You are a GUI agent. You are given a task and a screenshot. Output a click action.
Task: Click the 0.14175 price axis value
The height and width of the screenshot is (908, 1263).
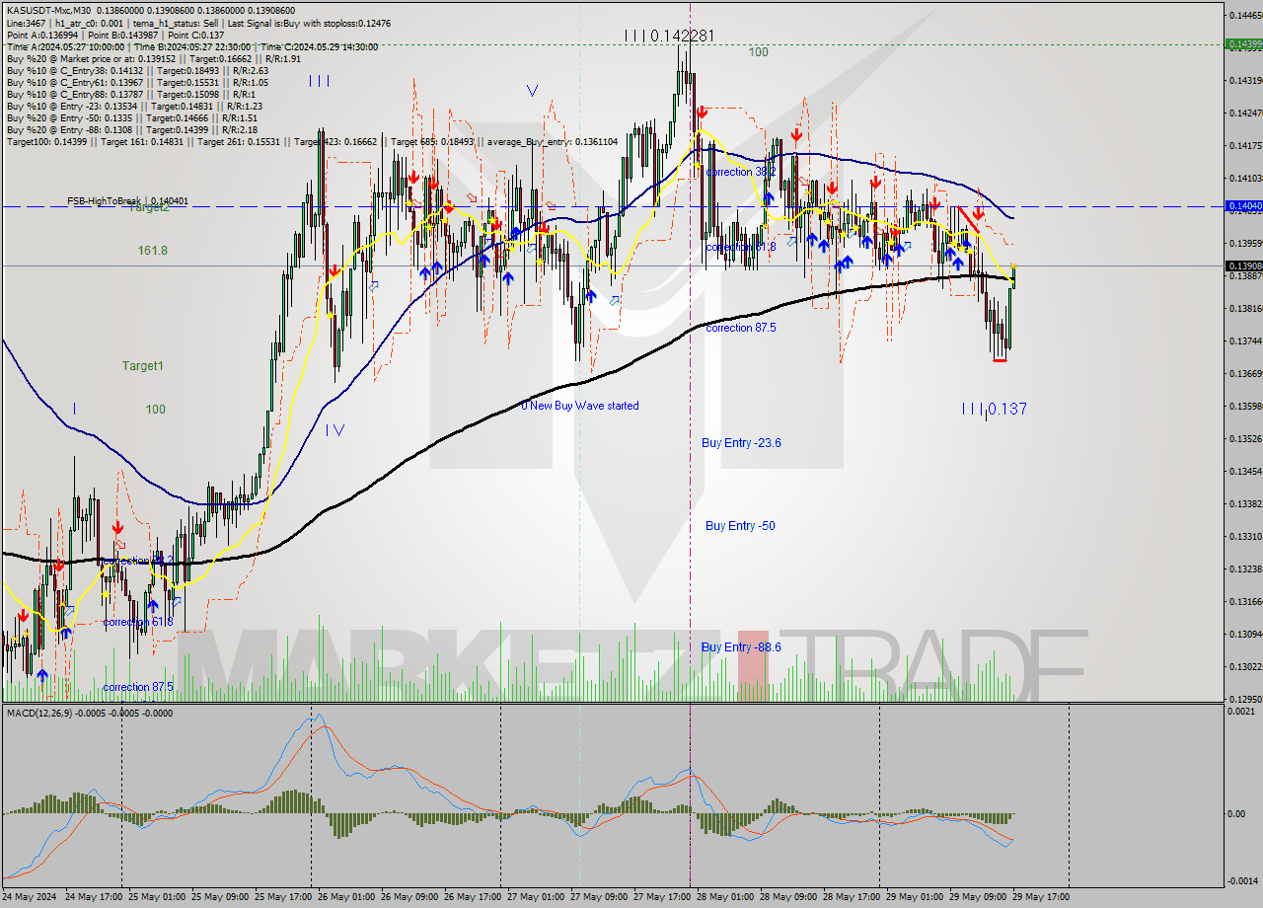pyautogui.click(x=1244, y=145)
